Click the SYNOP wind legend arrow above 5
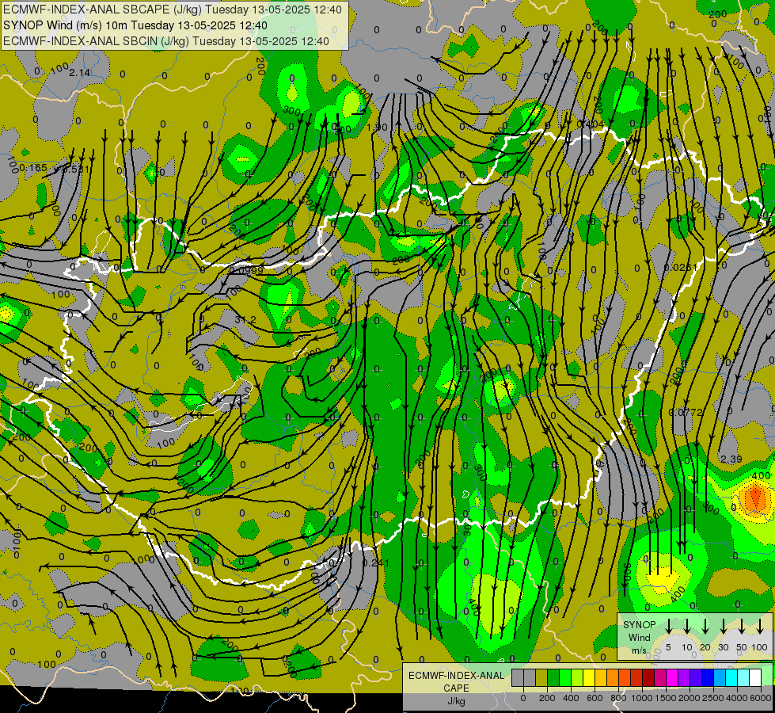This screenshot has height=713, width=775. pyautogui.click(x=668, y=627)
